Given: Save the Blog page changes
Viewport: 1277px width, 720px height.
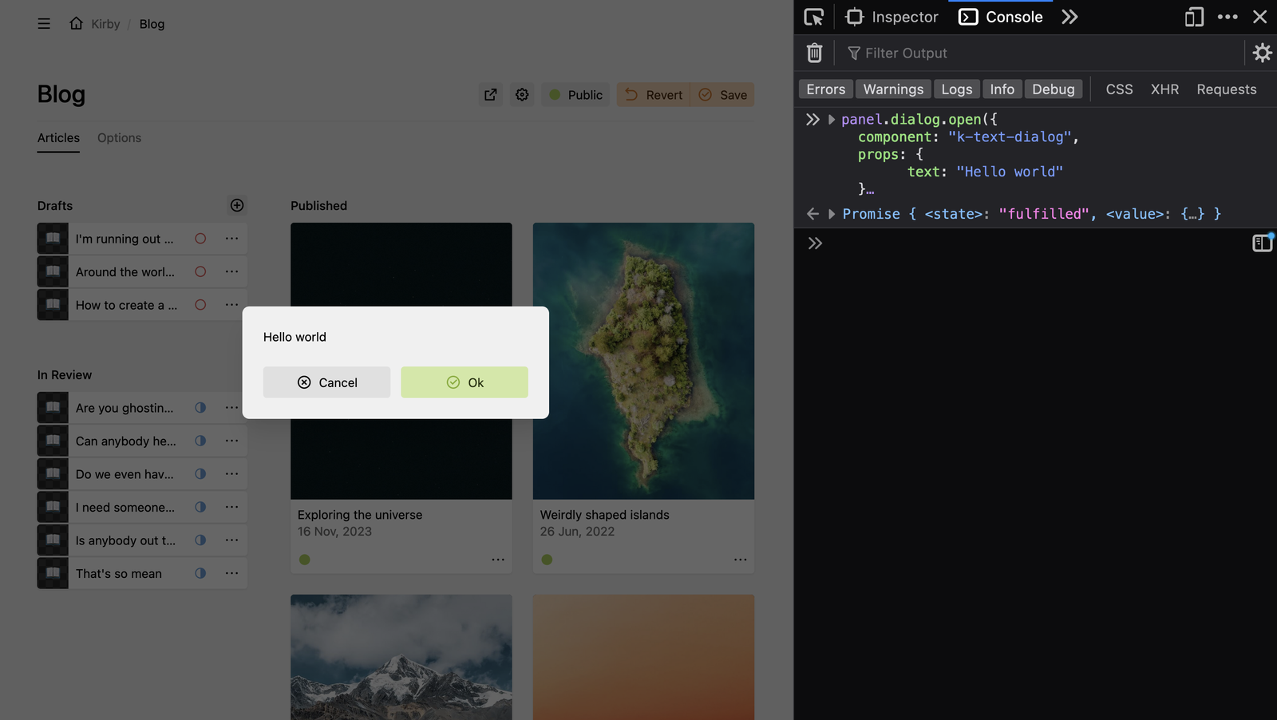Looking at the screenshot, I should 722,95.
